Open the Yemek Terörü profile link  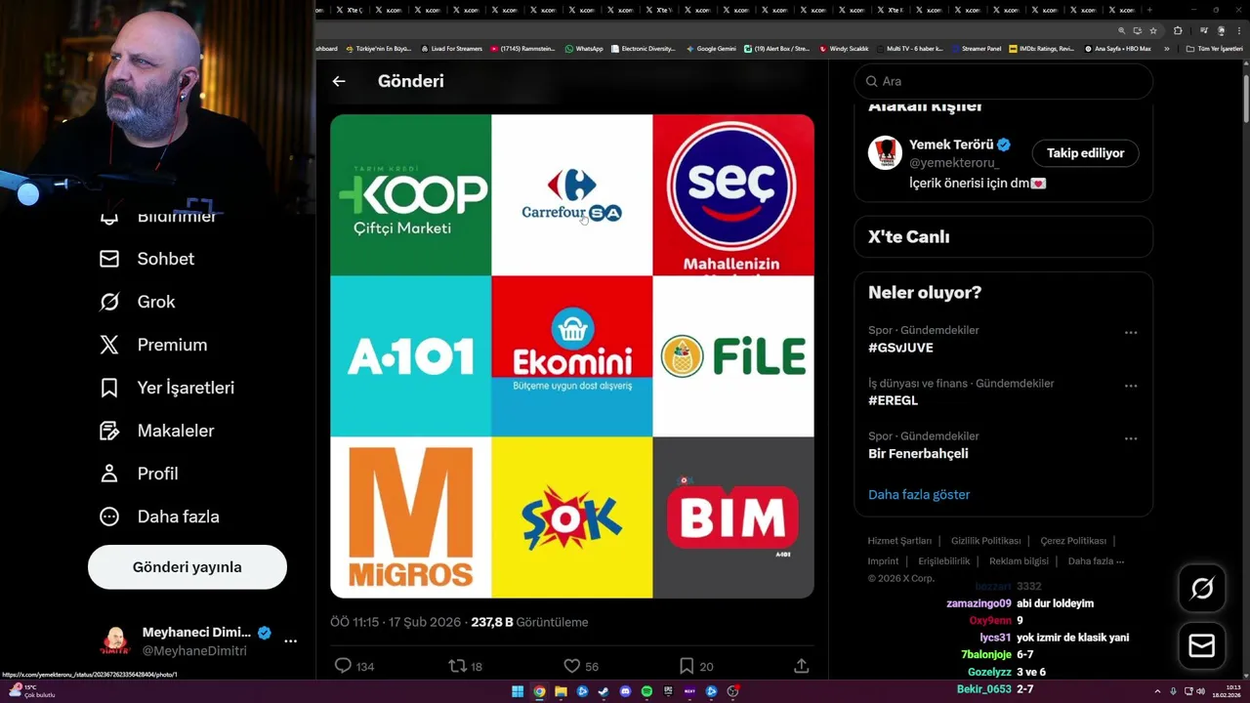[x=951, y=145]
